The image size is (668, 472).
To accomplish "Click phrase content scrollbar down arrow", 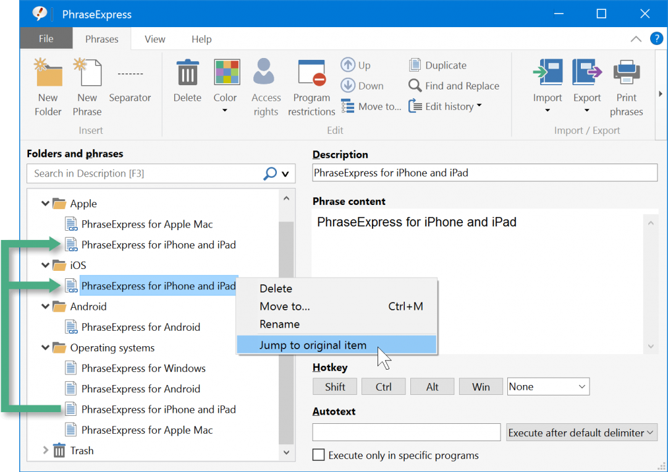I will 651,346.
